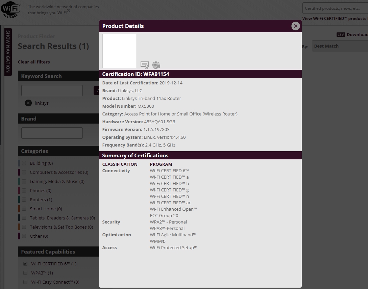
Task: Check the WPA3 (1) capability
Action: point(25,273)
